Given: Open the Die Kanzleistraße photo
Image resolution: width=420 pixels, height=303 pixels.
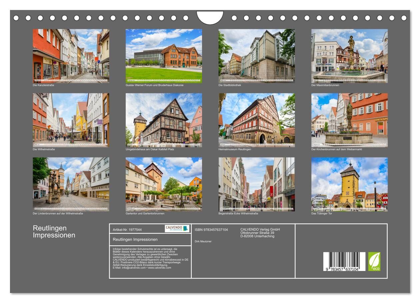Looking at the screenshot, I should 71,56.
